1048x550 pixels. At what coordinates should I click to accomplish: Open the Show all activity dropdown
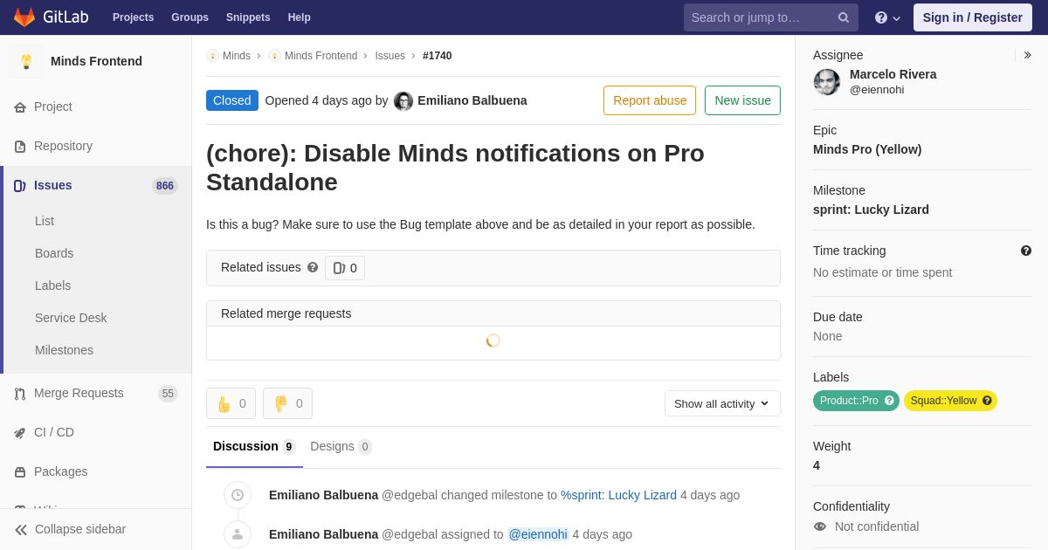(722, 403)
